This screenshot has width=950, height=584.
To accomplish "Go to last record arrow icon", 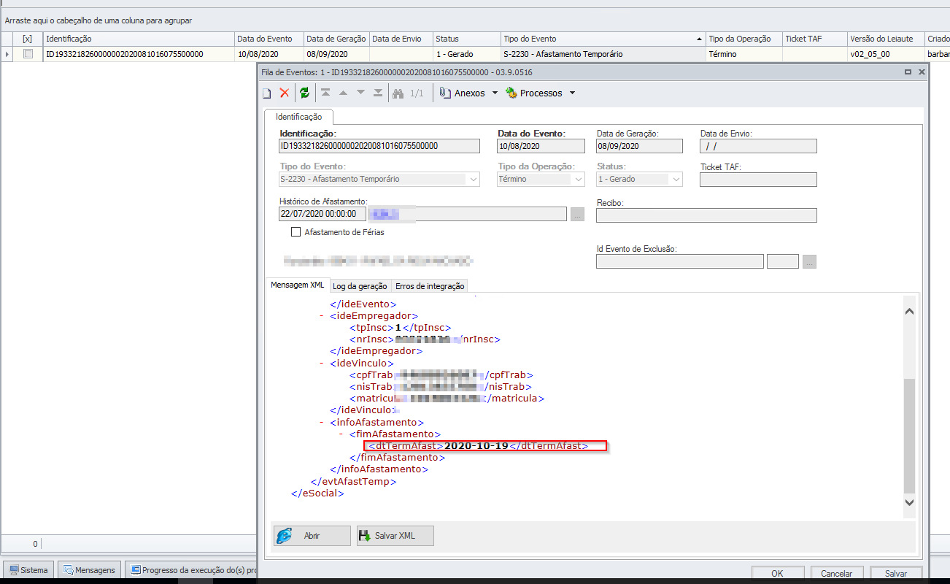I will 378,93.
